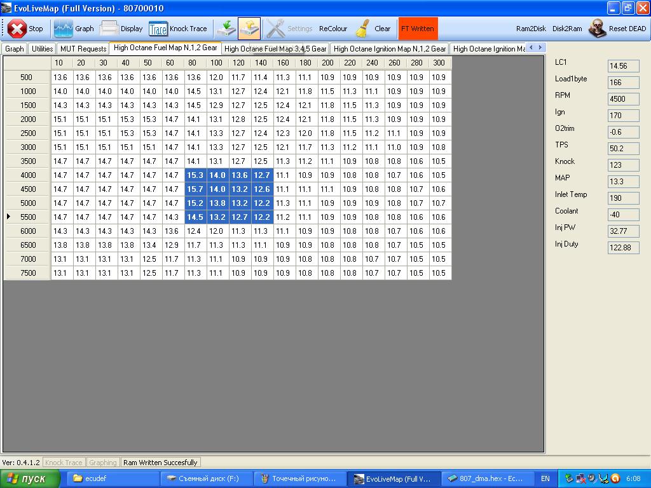The image size is (651, 488).
Task: Click the orange FT Written indicator
Action: (418, 29)
